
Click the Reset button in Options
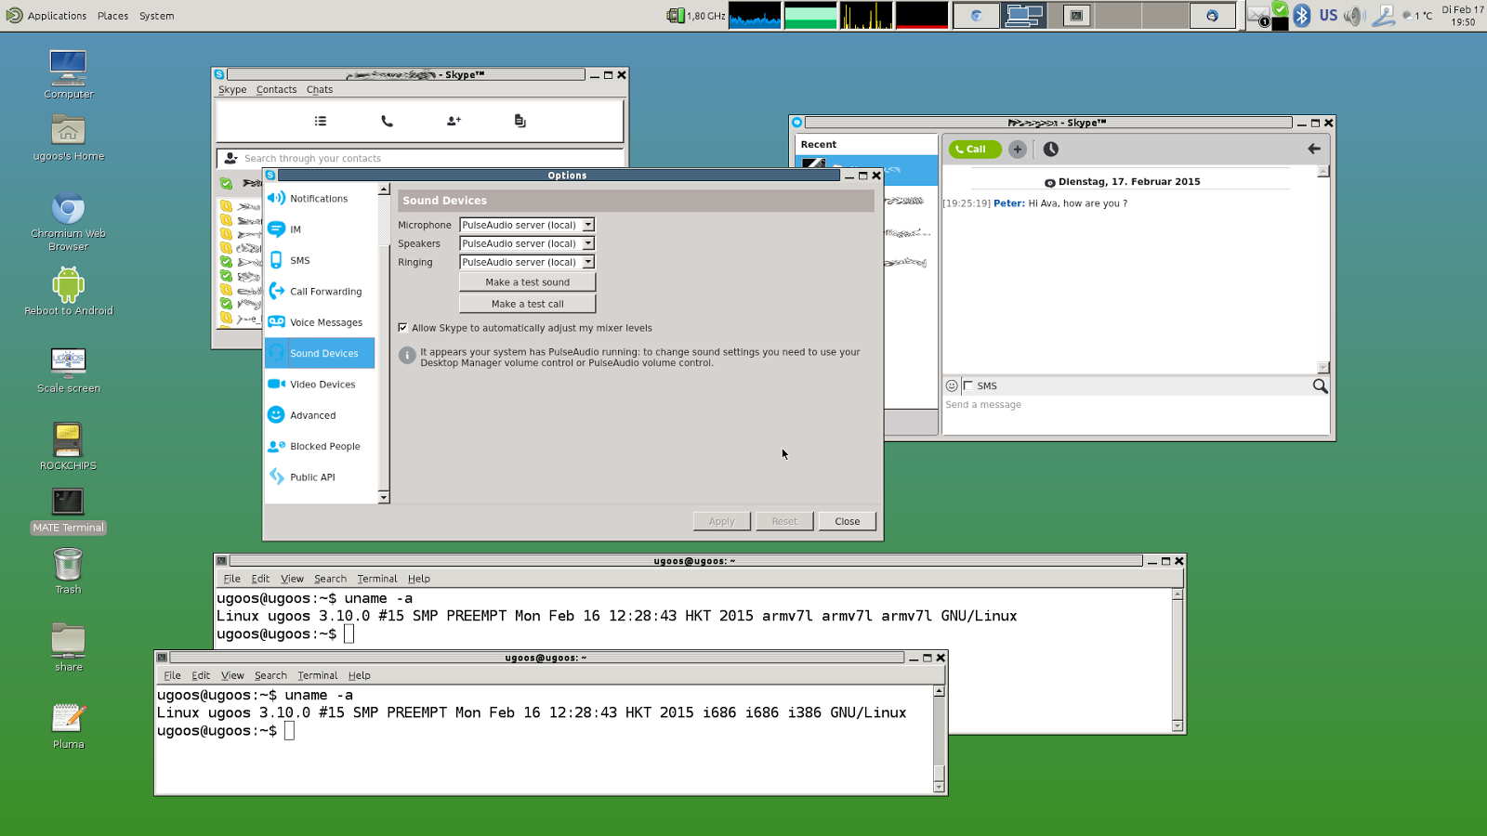(784, 521)
